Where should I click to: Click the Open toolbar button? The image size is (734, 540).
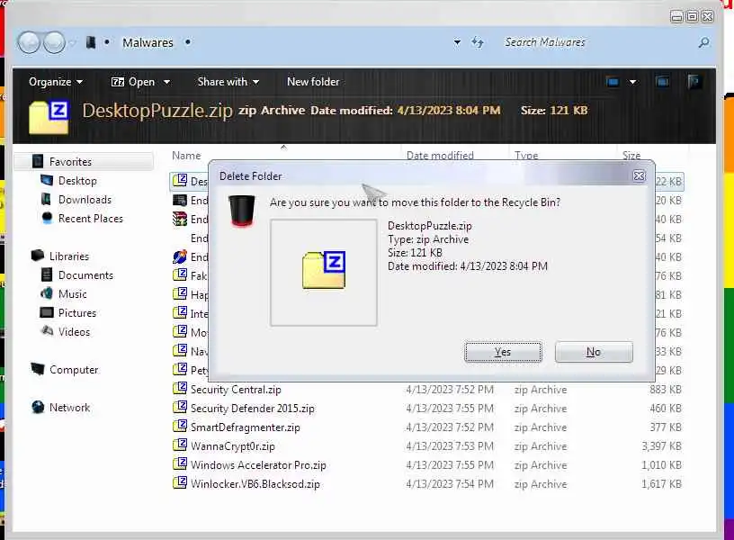pyautogui.click(x=133, y=82)
